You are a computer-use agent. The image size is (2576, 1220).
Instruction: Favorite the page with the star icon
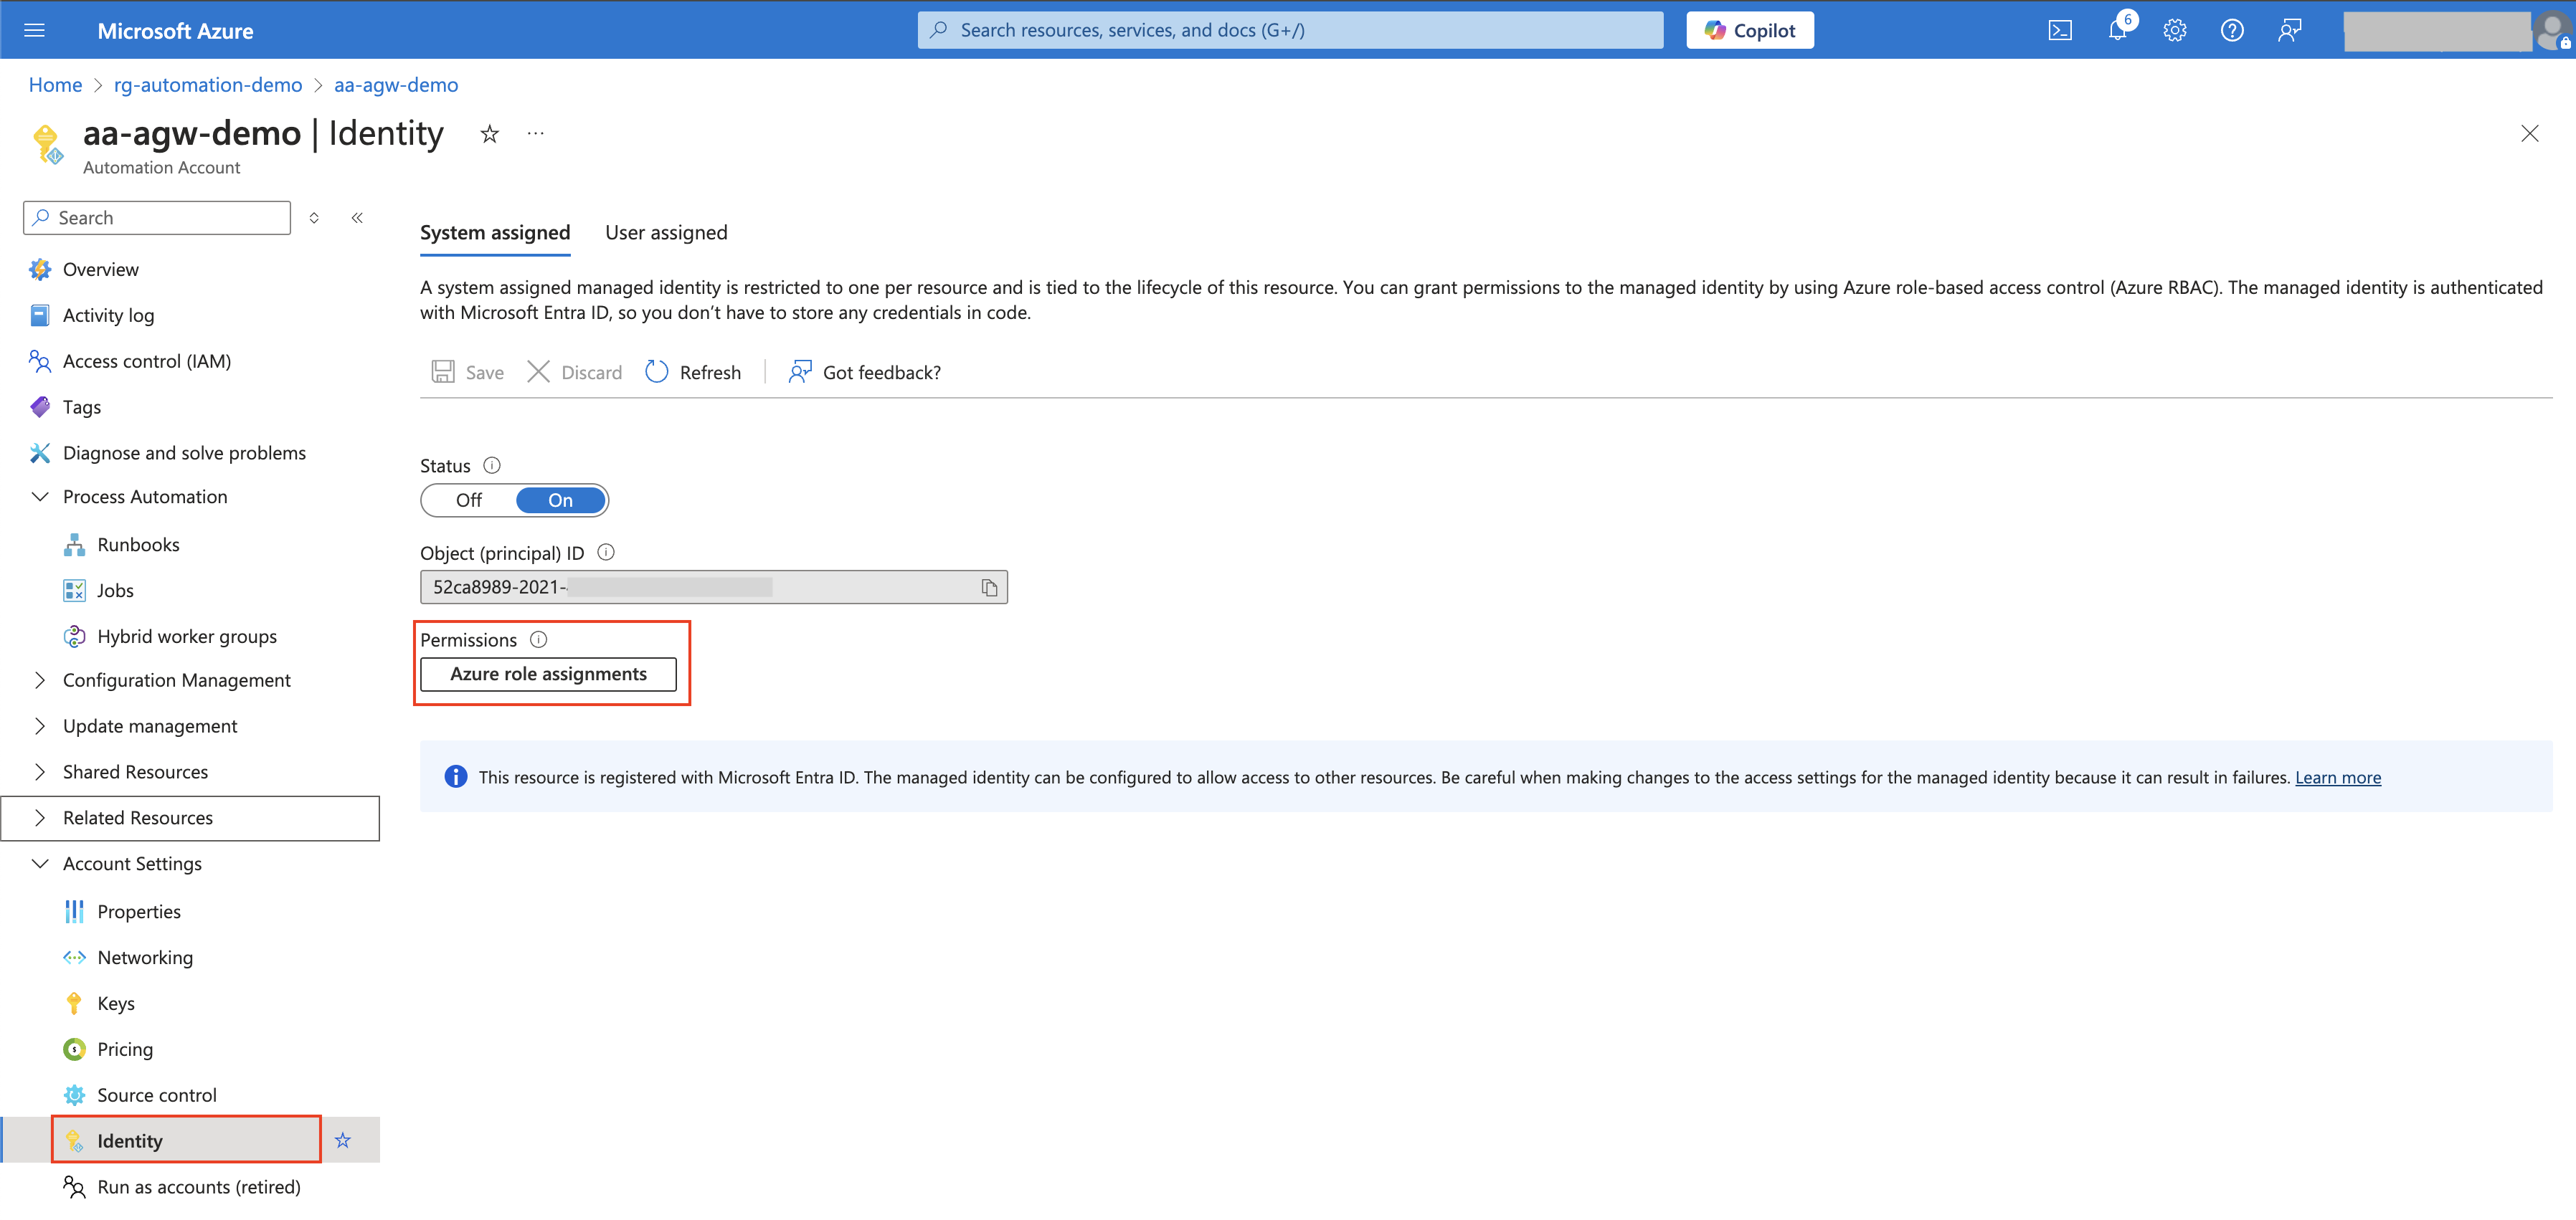489,134
